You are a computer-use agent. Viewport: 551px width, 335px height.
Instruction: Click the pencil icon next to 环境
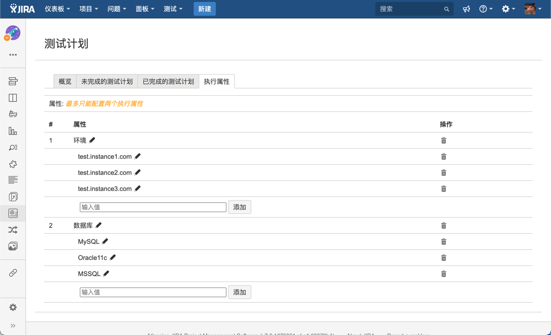pyautogui.click(x=92, y=140)
